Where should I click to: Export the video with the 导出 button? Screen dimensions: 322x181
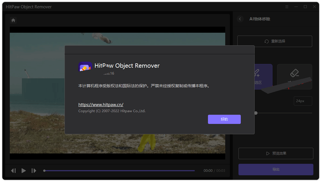pos(276,169)
